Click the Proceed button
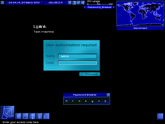Viewport: 165px width, 124px height. tap(90, 74)
